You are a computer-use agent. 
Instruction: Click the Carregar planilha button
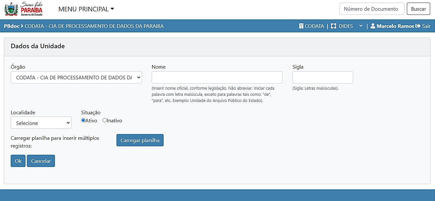tap(140, 140)
